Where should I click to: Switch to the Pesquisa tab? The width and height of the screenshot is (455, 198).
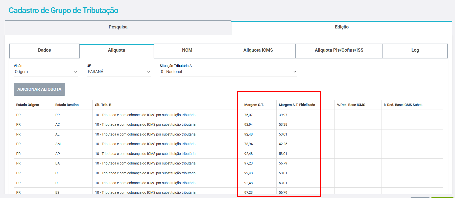pos(118,28)
